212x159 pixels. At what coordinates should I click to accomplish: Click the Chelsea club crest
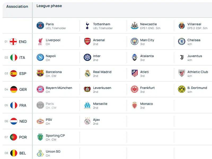coord(182,42)
